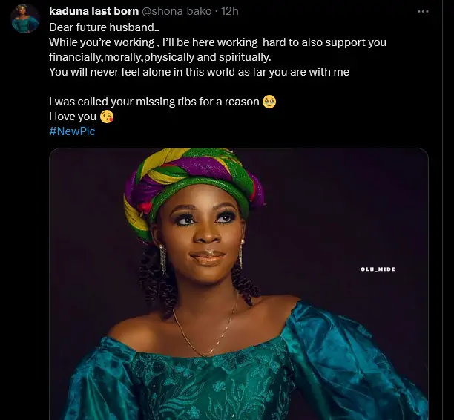
Task: Click the pleading face emoji
Action: point(269,102)
